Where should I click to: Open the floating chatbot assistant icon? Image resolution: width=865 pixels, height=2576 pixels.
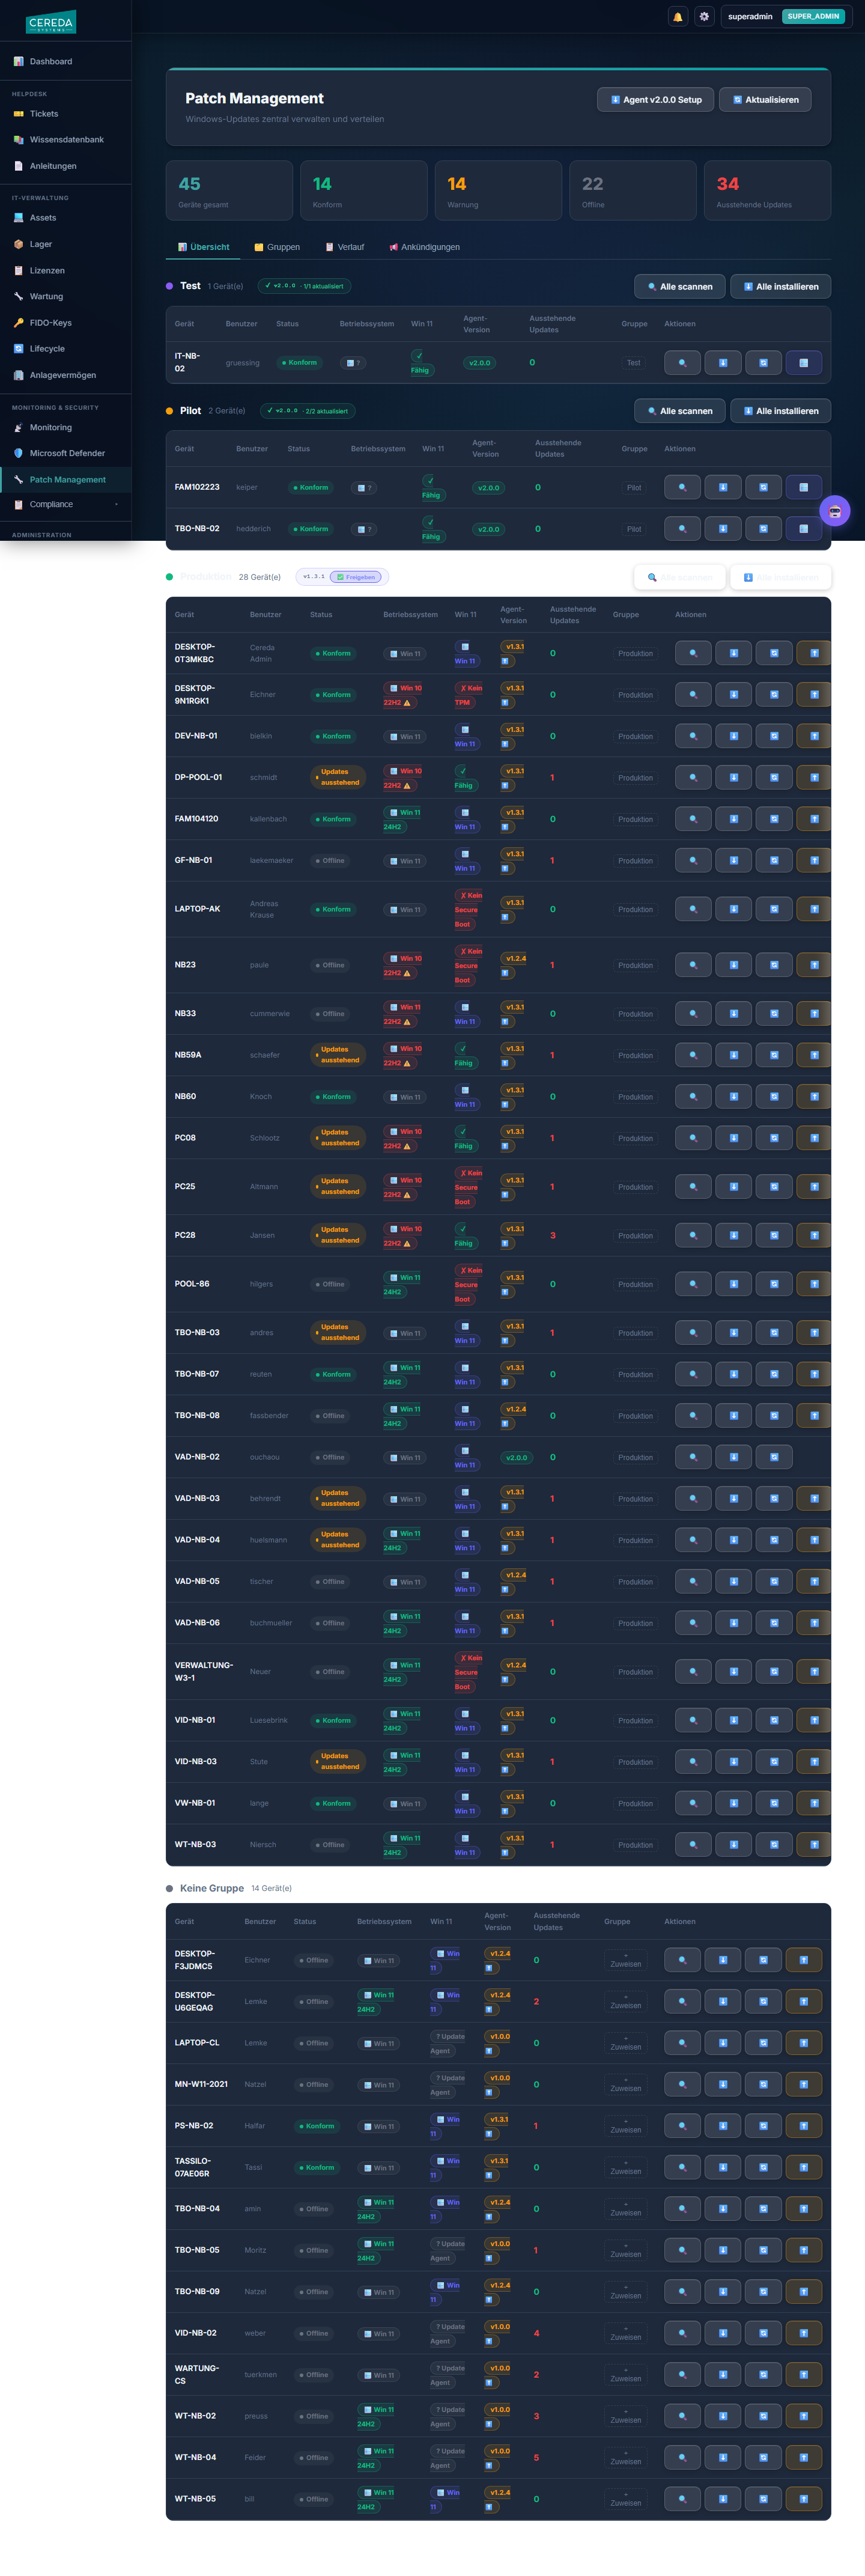coord(835,511)
